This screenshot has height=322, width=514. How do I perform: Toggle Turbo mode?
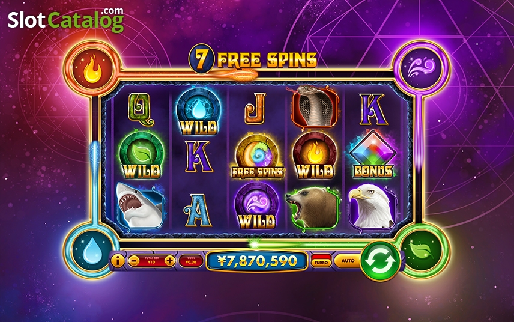(321, 261)
